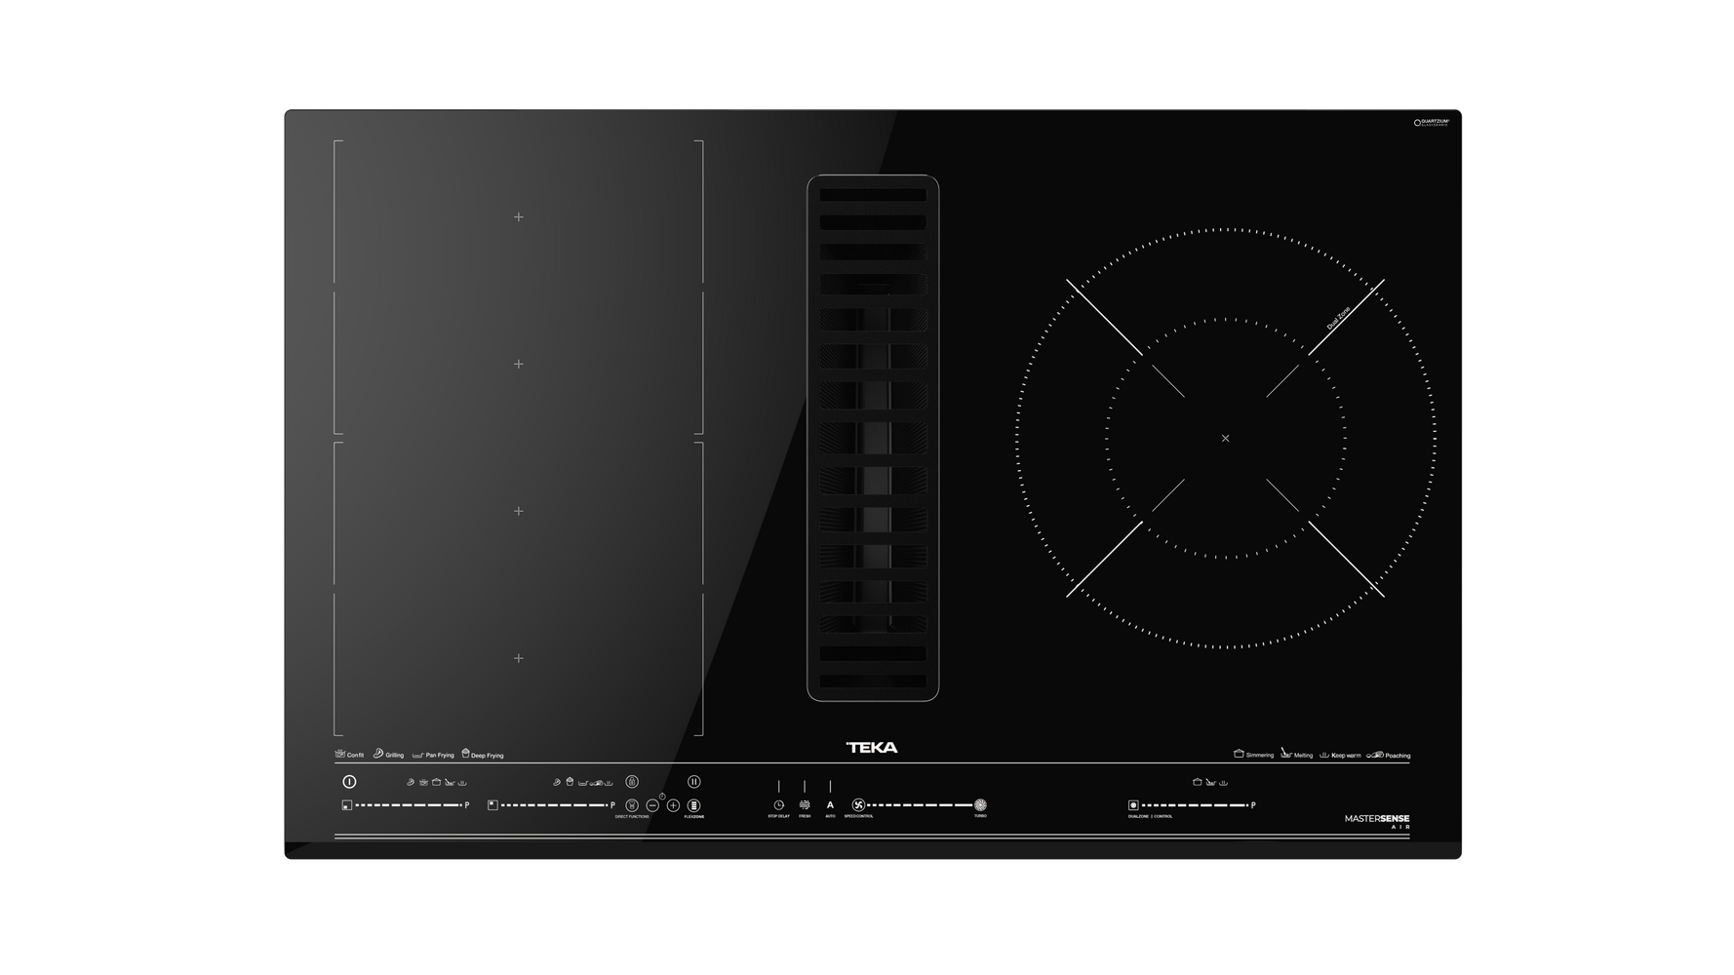The image size is (1734, 975).
Task: Select the Grilling cooking function icon
Action: [378, 756]
